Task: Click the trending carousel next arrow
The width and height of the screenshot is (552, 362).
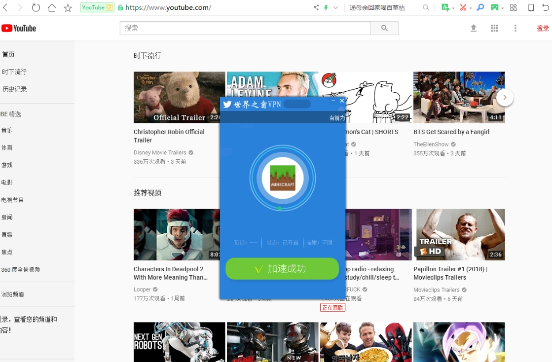Action: 505,98
